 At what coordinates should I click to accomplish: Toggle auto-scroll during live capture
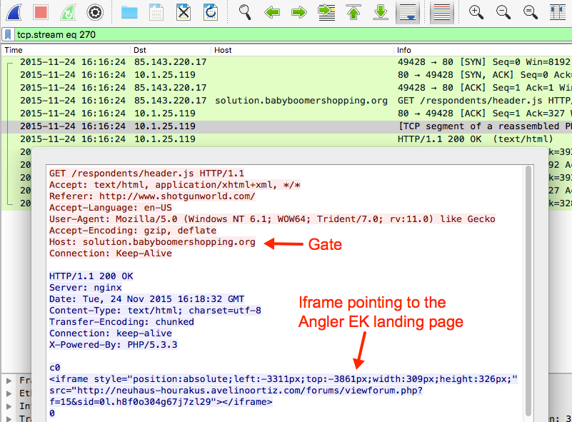pyautogui.click(x=408, y=12)
